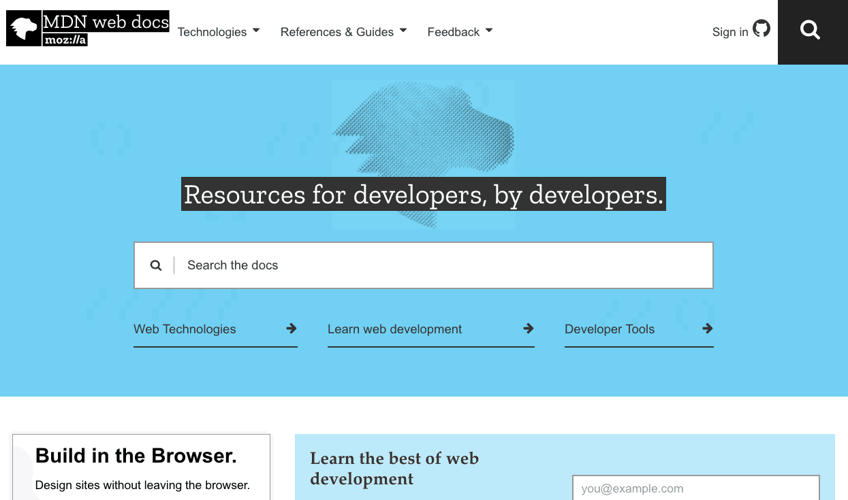
Task: Click the large search icon top right
Action: [811, 30]
